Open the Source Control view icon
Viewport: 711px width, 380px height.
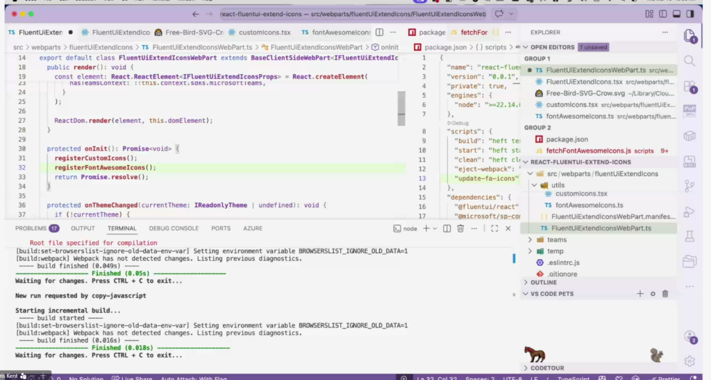[x=689, y=186]
